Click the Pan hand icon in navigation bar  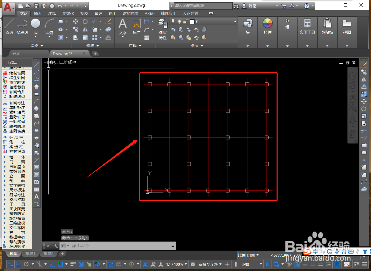pos(353,99)
